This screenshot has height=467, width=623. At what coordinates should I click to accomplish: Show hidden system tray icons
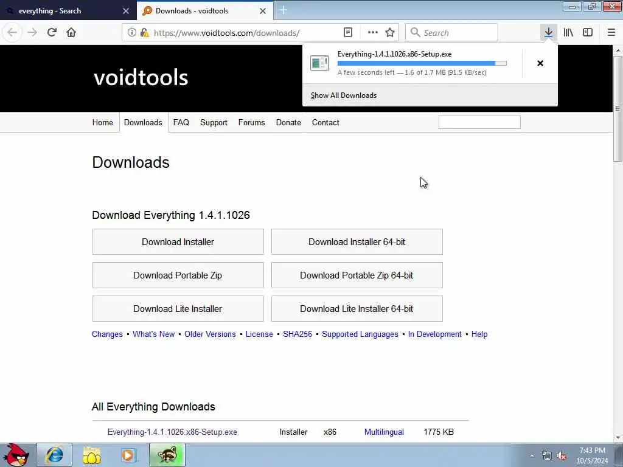[x=532, y=456]
